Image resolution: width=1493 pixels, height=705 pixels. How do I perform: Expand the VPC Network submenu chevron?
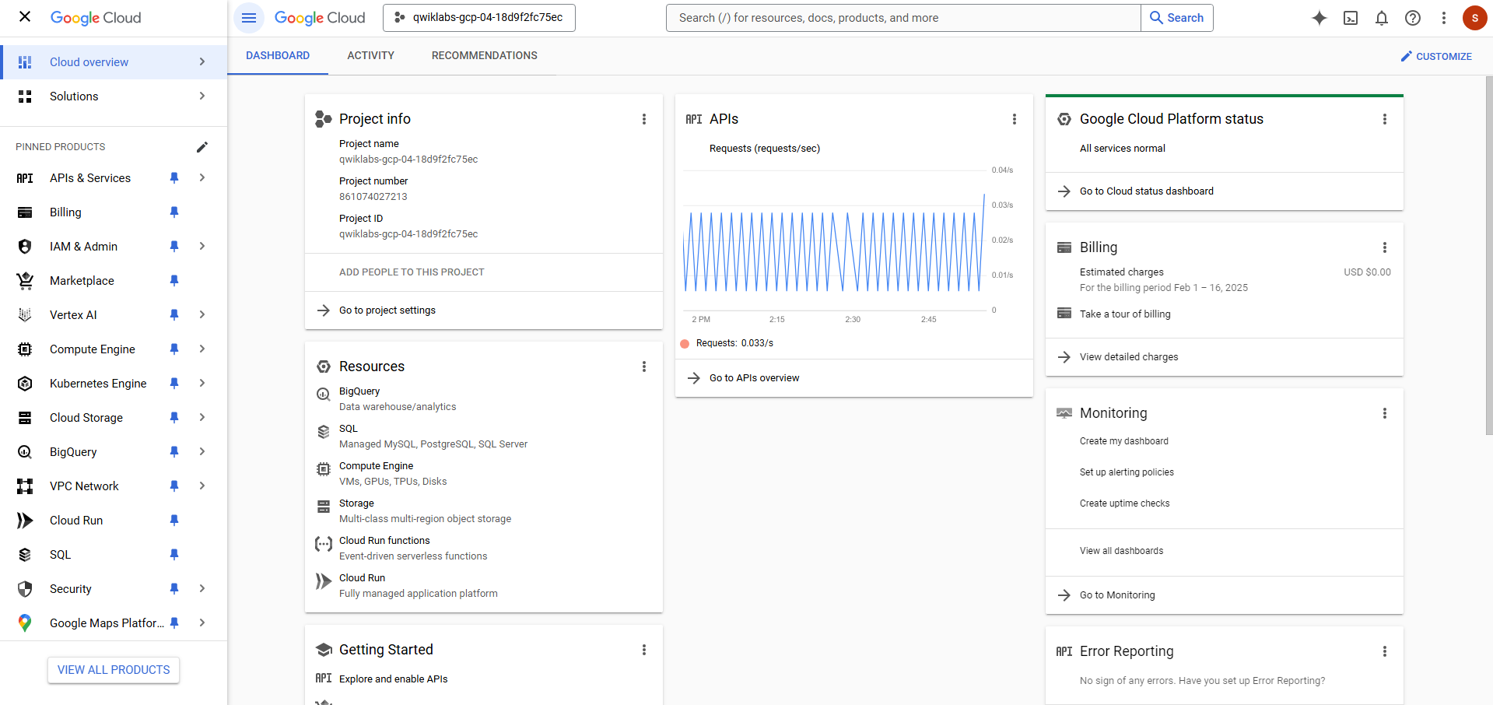202,486
